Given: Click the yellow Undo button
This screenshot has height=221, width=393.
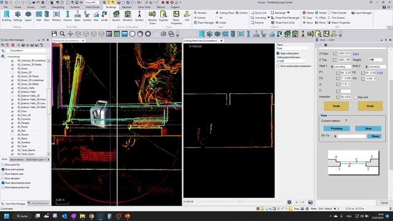Looking at the screenshot, I should click(337, 106).
